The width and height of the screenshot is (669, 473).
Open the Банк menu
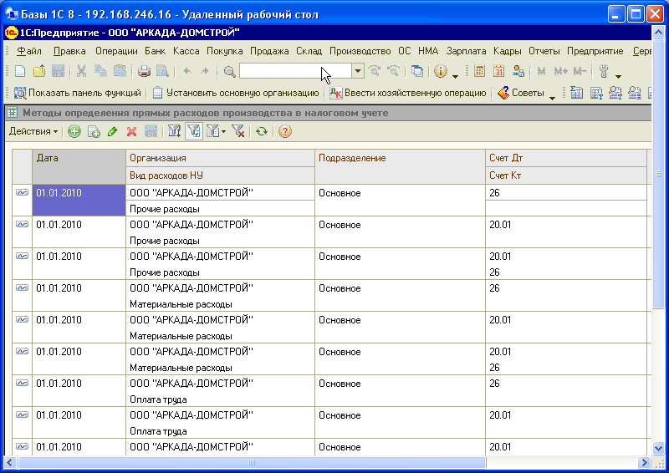pyautogui.click(x=155, y=51)
